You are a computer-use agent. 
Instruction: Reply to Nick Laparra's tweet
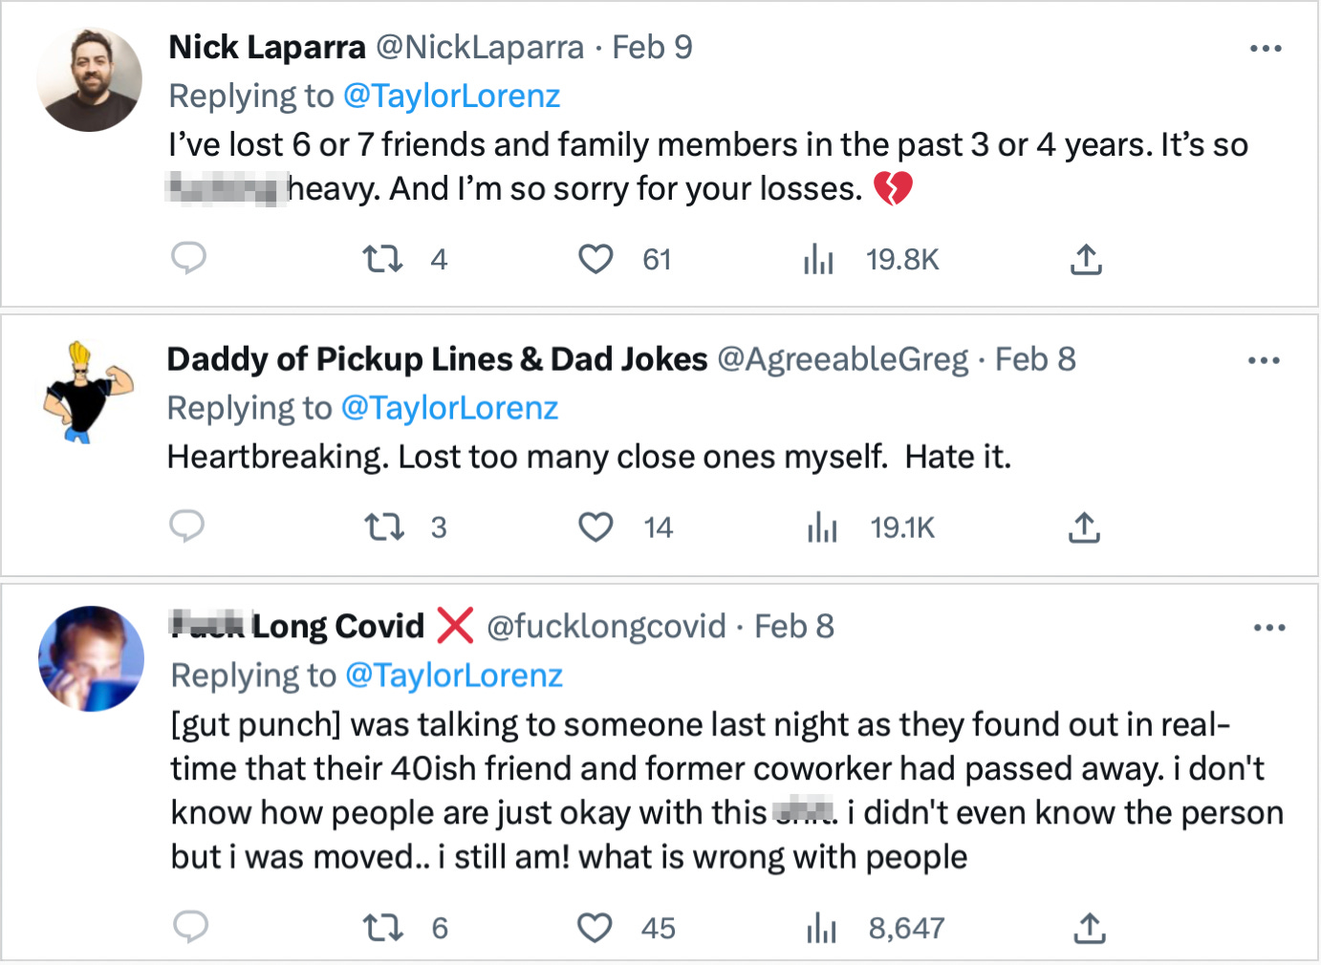(189, 258)
